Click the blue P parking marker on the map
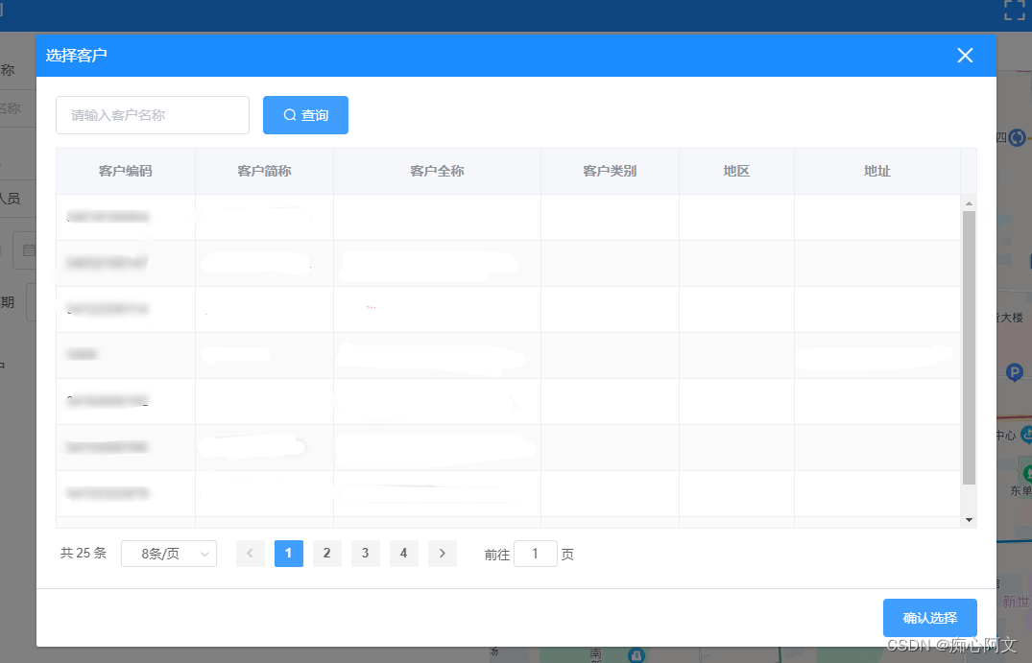Viewport: 1032px width, 663px height. [1015, 372]
